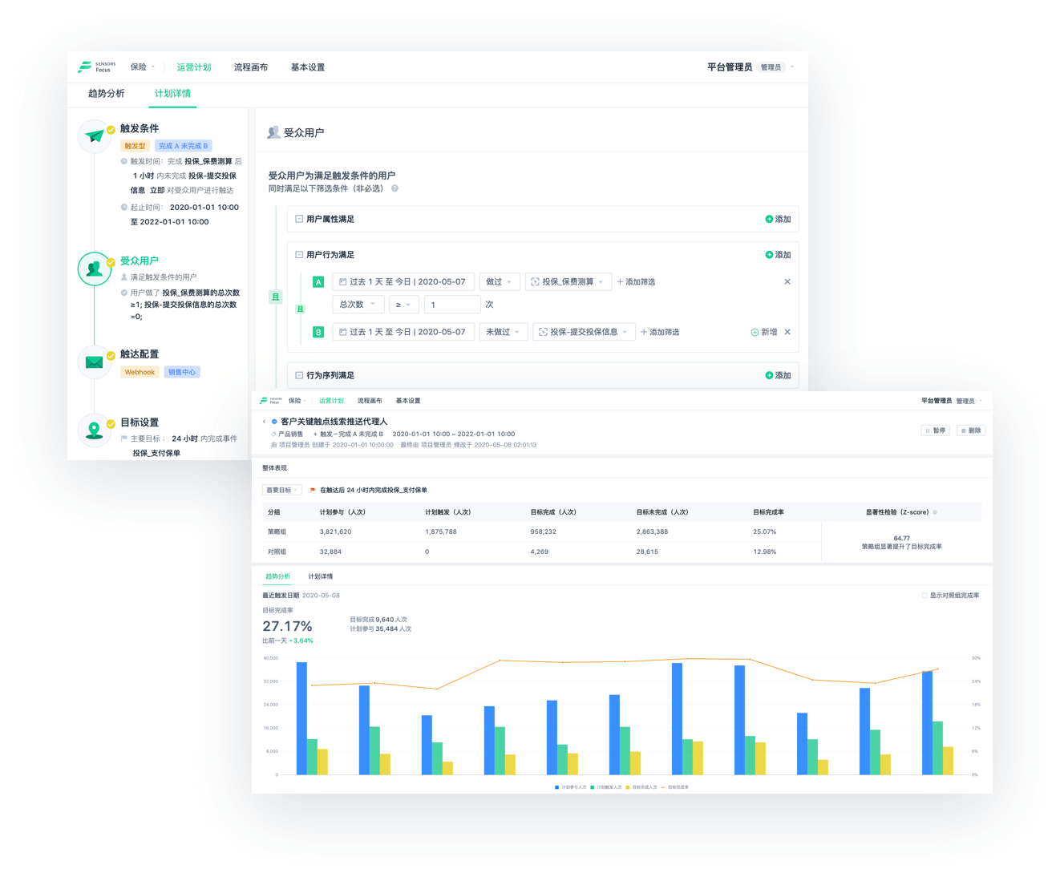Click help icon beside 显著性检验 Z-score header
The width and height of the screenshot is (1060, 877).
click(x=935, y=512)
